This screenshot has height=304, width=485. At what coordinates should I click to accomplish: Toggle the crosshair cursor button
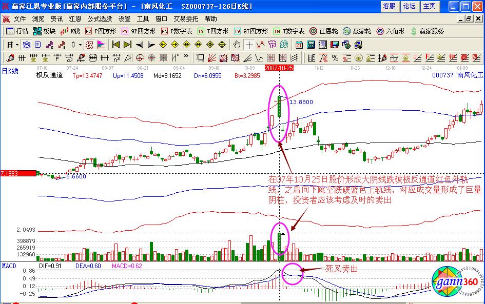(249, 45)
